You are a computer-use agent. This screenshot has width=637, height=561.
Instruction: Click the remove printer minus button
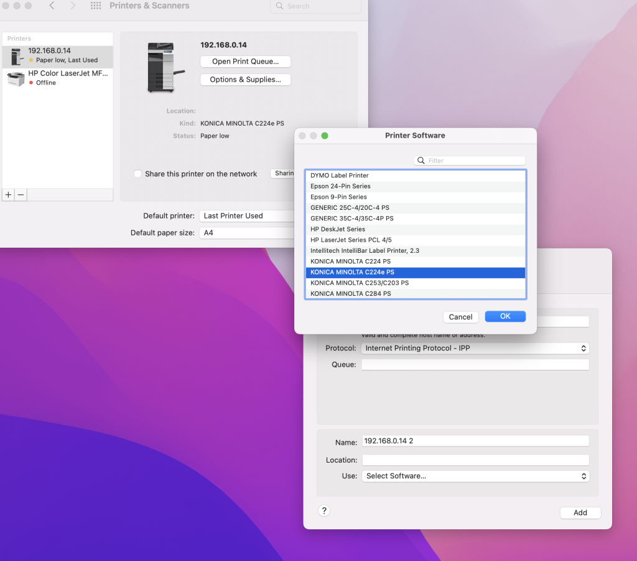click(21, 195)
